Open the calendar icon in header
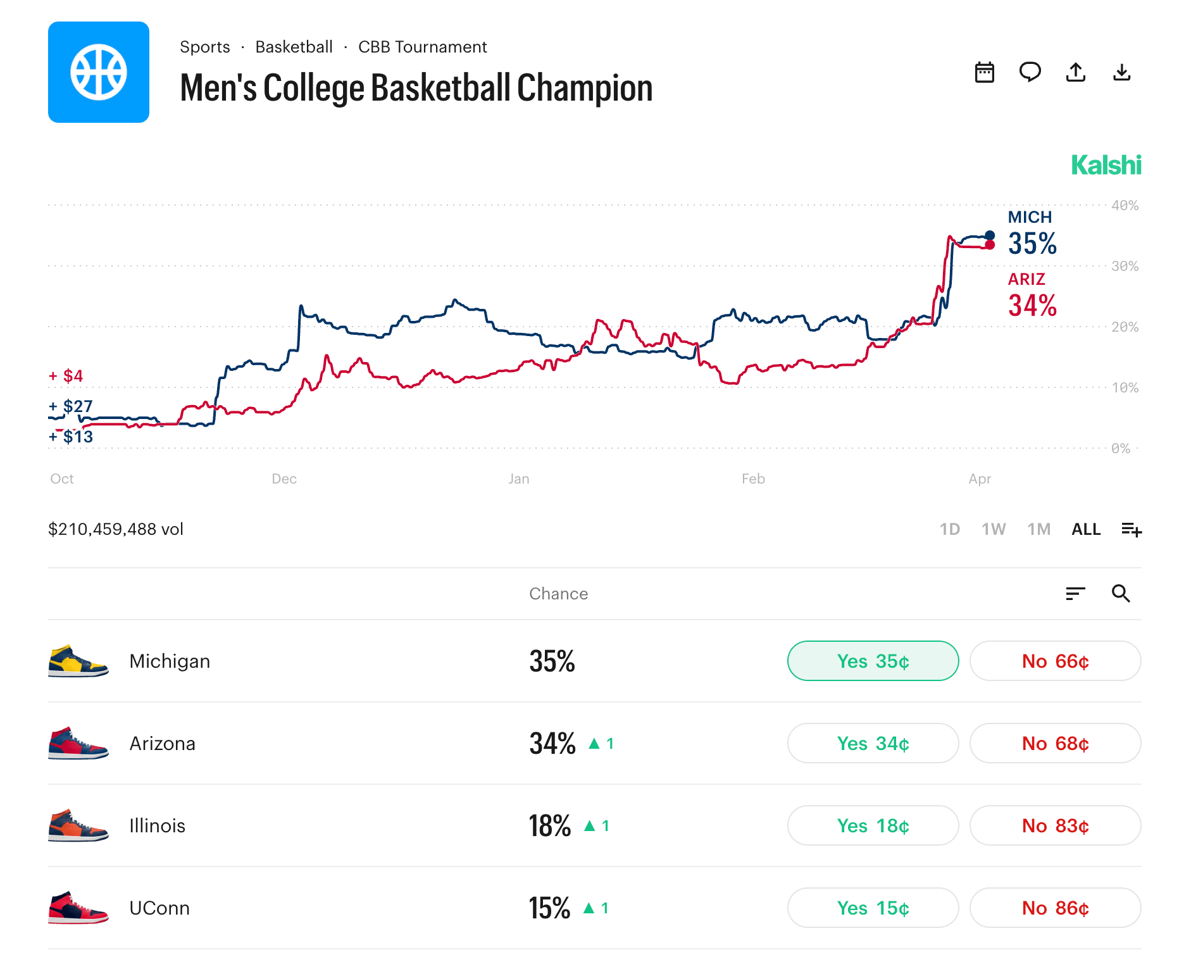1191x957 pixels. tap(984, 73)
